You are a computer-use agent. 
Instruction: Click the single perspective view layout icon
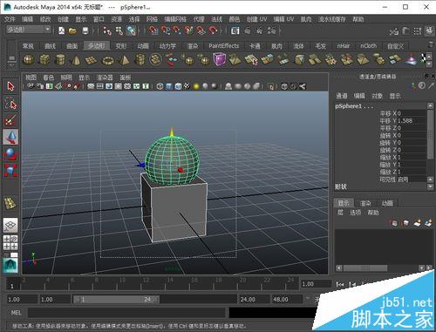point(10,226)
